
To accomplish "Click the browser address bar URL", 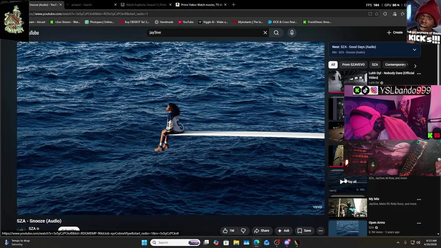I will click(x=89, y=14).
